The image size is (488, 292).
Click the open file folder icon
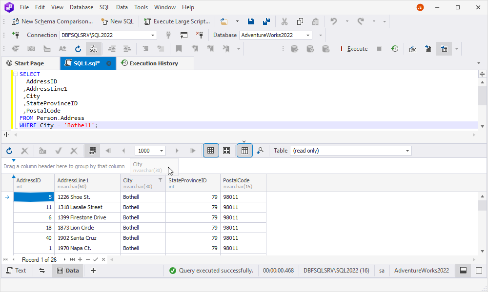click(224, 21)
